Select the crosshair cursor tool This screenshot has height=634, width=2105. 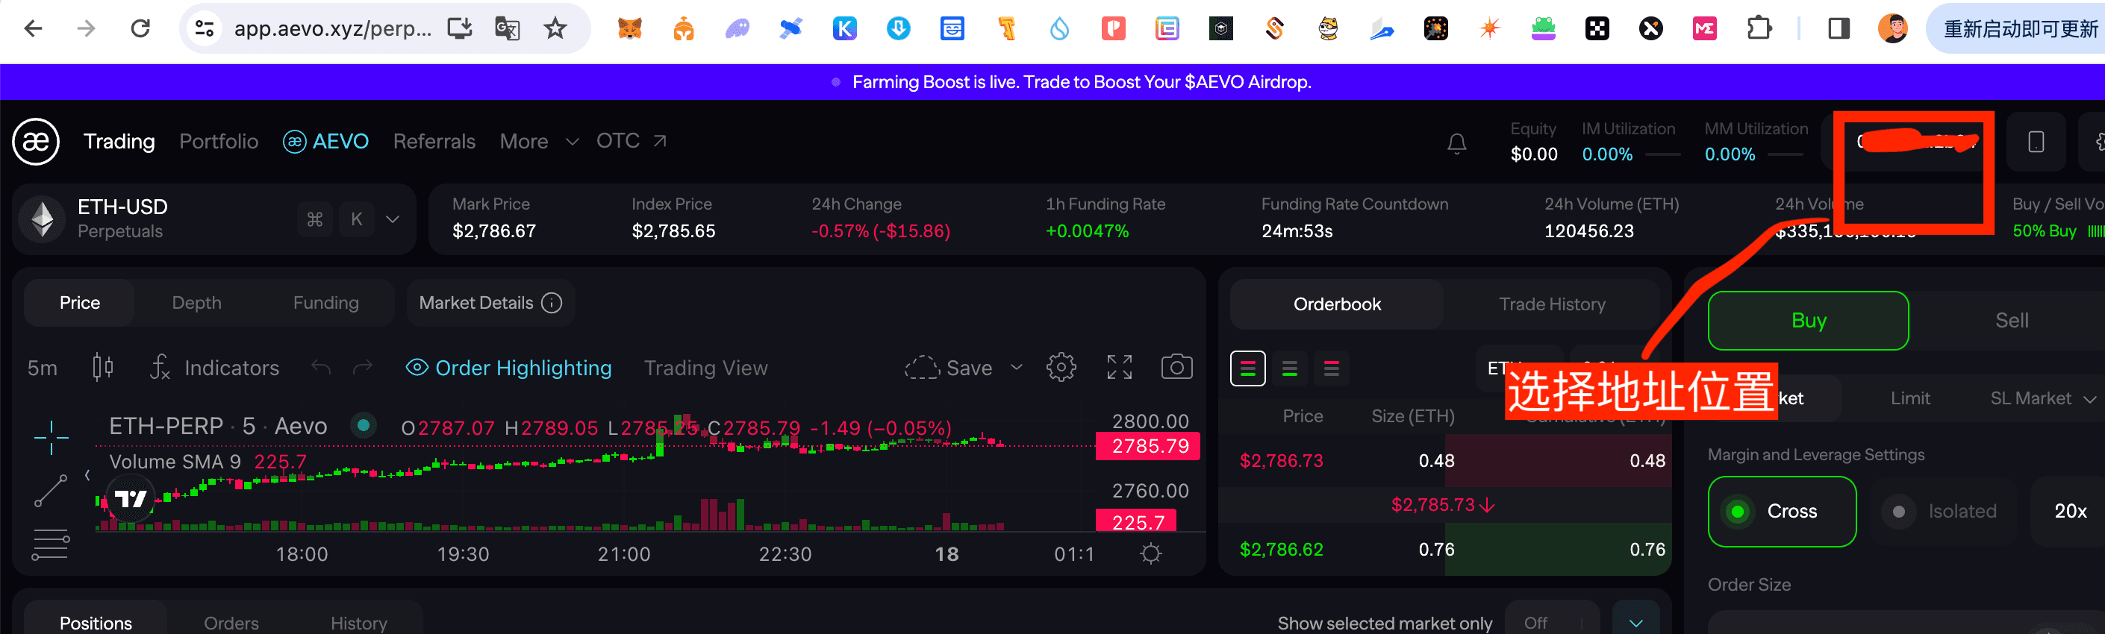pyautogui.click(x=52, y=438)
